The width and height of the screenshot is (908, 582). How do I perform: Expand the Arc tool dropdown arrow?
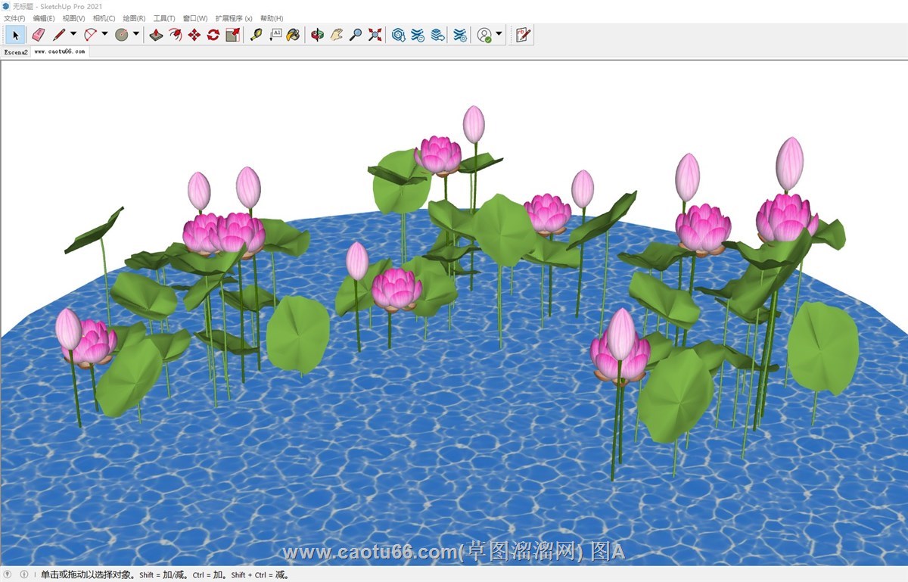coord(104,34)
